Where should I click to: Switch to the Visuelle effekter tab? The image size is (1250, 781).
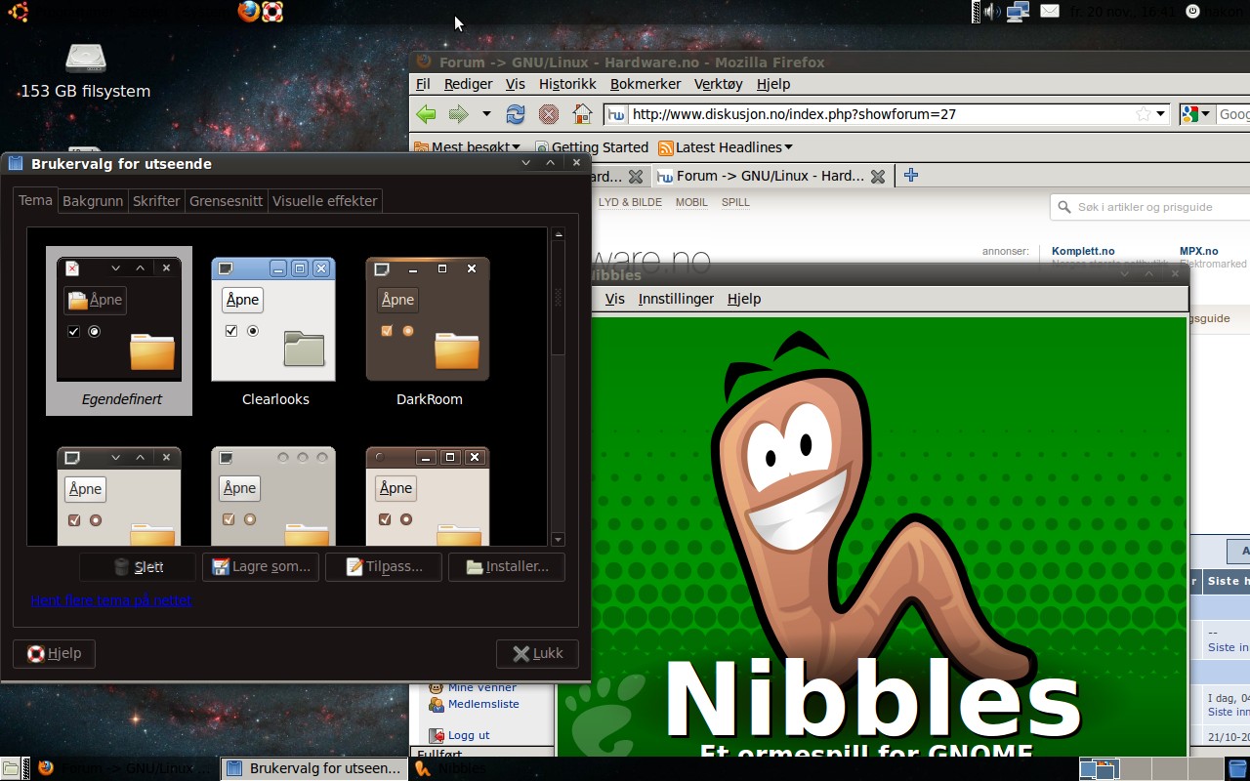(x=325, y=201)
